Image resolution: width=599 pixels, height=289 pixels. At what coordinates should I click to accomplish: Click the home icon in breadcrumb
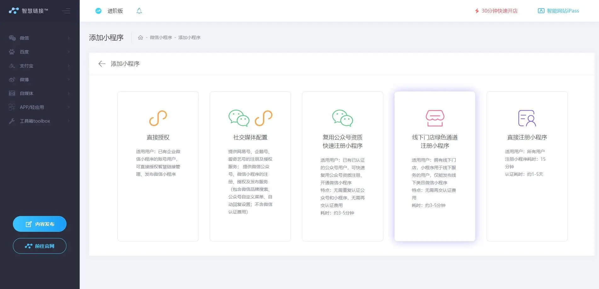(140, 37)
